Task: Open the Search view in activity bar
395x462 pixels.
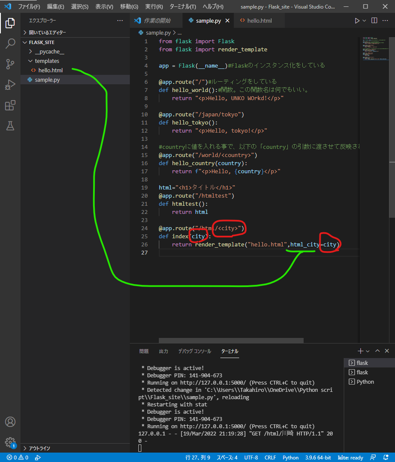Action: 10,43
